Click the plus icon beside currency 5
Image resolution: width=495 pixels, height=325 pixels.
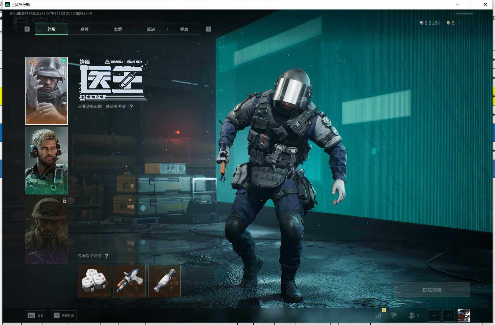(x=458, y=23)
